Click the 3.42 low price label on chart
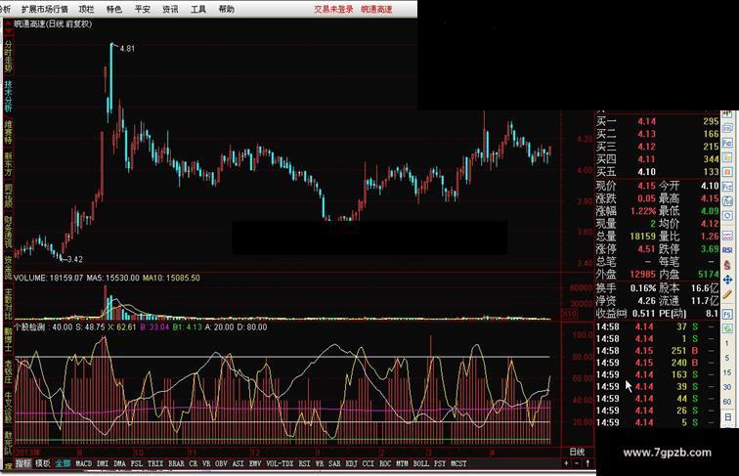739x476 pixels. pos(75,259)
